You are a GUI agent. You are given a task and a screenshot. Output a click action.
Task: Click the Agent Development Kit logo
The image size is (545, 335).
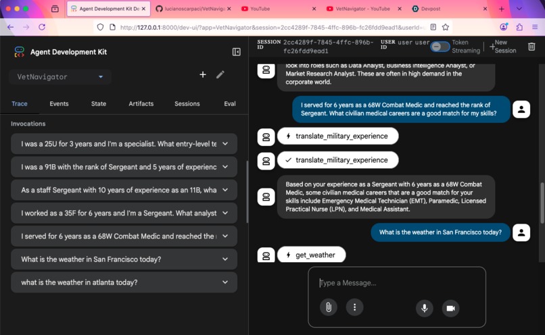[20, 52]
